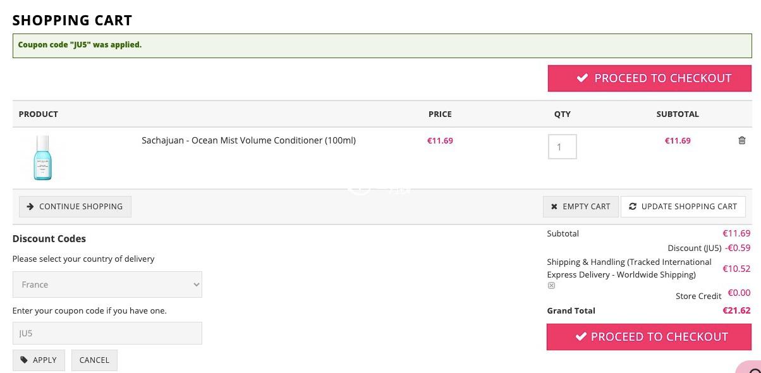Viewport: 761px width, 373px height.
Task: Cancel the JU5 coupon code
Action: (94, 360)
